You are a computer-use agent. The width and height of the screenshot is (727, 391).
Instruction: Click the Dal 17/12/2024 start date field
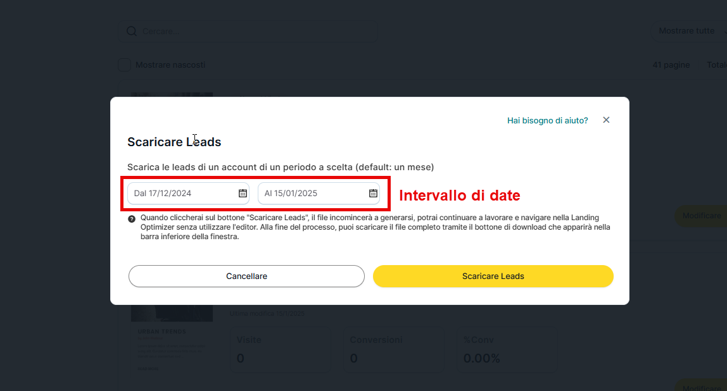coord(180,193)
